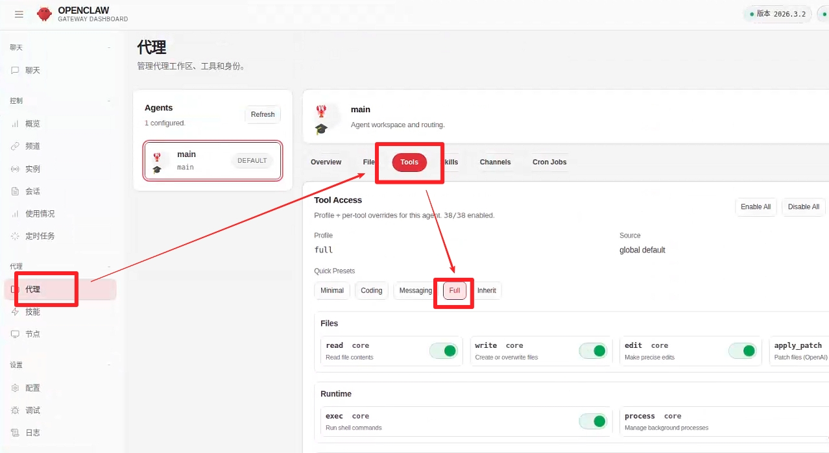The image size is (829, 453).
Task: Open 日志 logs in sidebar
Action: pos(60,432)
